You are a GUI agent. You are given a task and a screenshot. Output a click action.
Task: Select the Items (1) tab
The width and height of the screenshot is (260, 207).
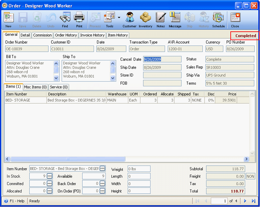[x=13, y=86]
